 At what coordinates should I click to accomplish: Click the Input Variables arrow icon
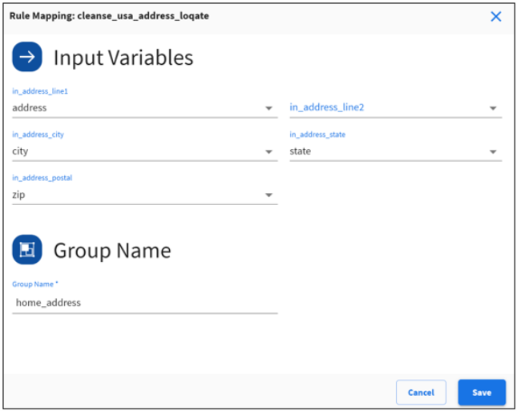coord(27,57)
